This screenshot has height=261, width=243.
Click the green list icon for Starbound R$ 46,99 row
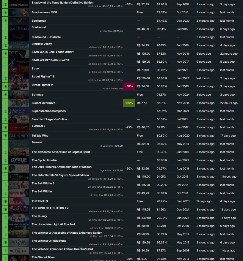[x=5, y=29]
